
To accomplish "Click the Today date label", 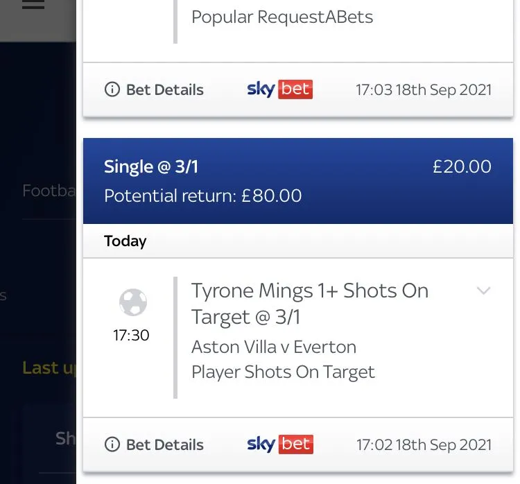I will 125,241.
